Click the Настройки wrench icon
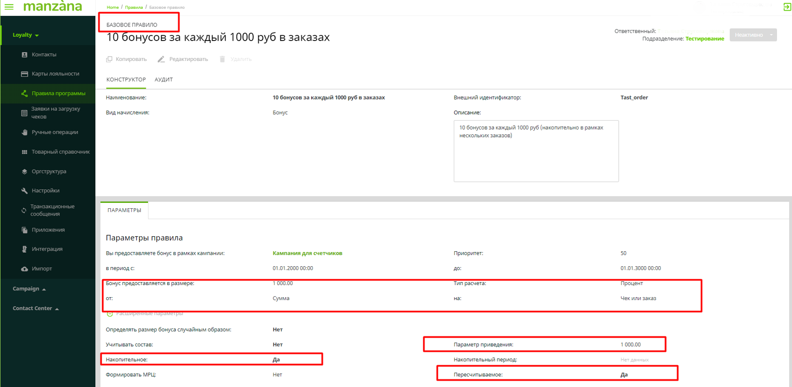 24,191
